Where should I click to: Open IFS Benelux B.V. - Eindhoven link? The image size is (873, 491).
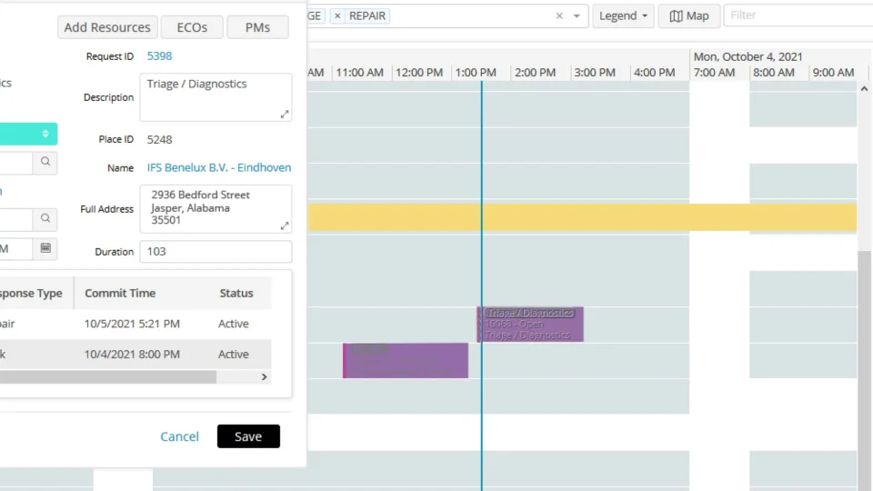[x=219, y=168]
